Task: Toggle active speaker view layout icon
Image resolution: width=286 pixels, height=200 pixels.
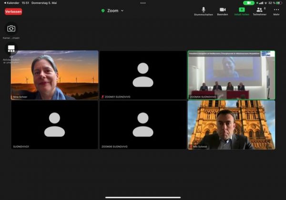Action: click(x=11, y=49)
